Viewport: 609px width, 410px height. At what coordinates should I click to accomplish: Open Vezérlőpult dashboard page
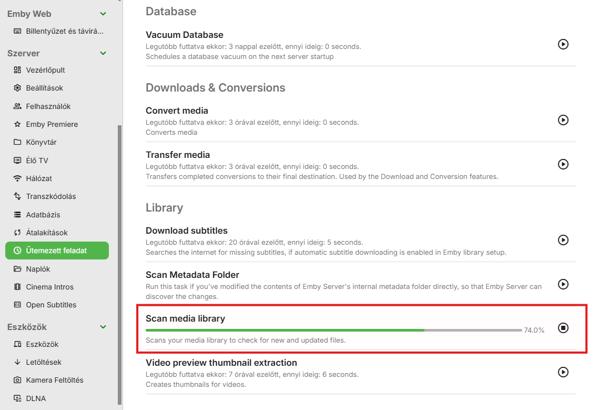45,70
